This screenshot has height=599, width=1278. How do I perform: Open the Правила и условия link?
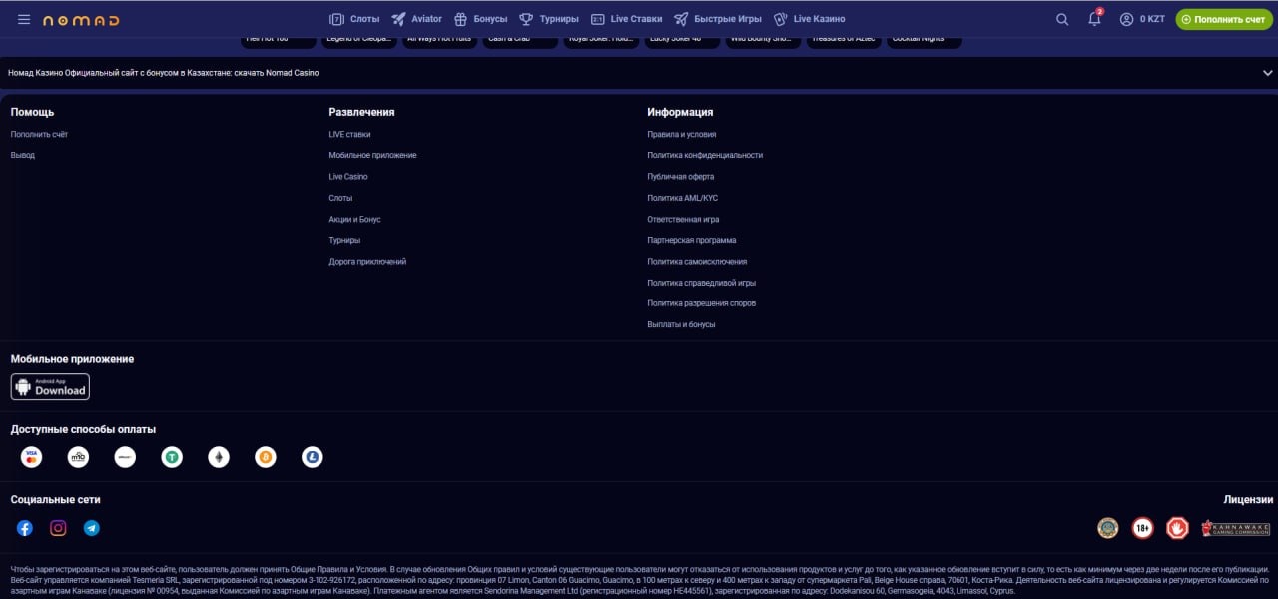click(x=682, y=134)
